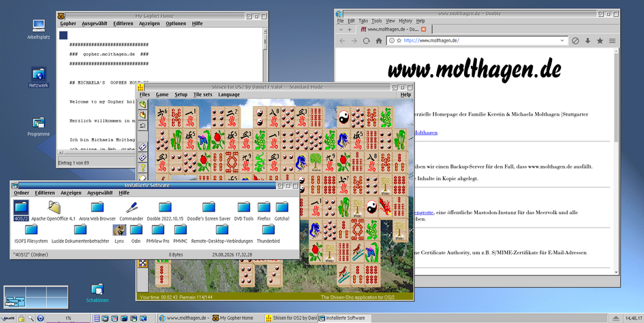Open the Help menu in Shisen
Viewport: 644px width, 323px height.
[405, 95]
